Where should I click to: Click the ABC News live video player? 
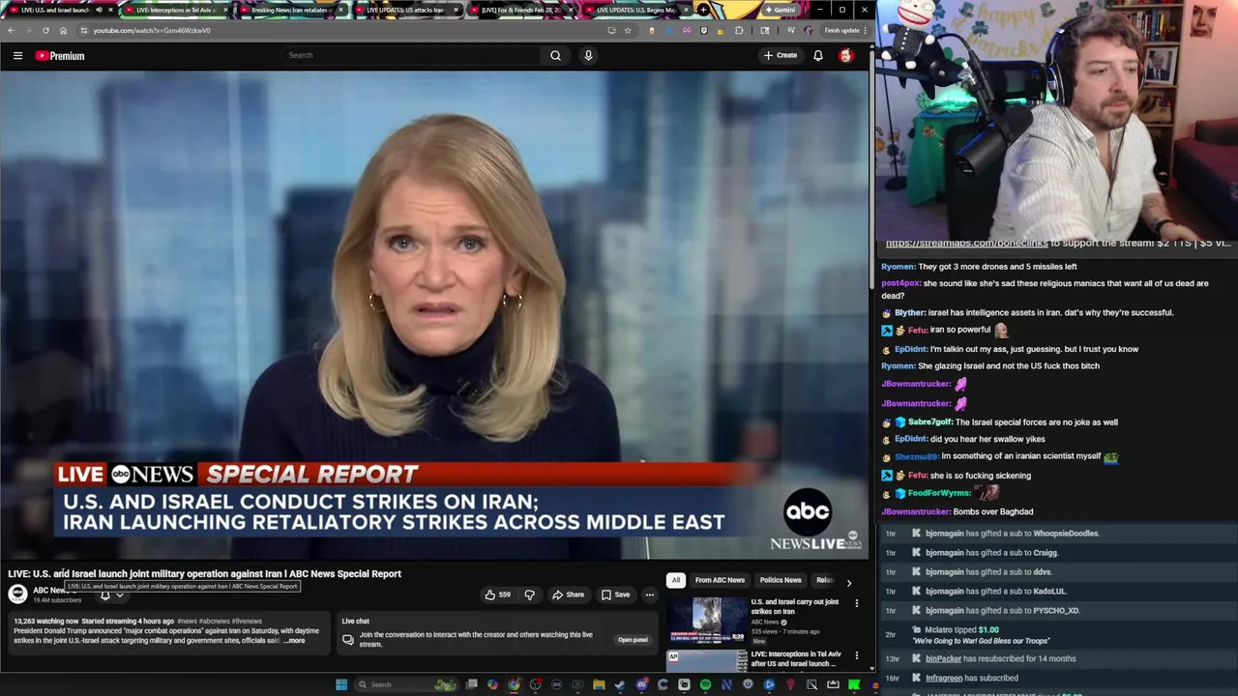coord(434,314)
